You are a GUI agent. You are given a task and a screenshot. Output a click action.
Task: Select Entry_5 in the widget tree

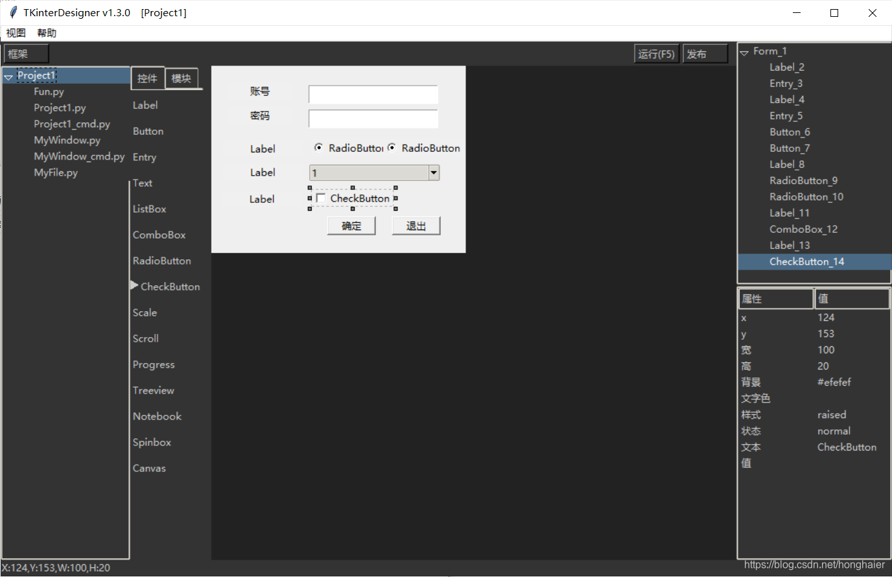786,116
